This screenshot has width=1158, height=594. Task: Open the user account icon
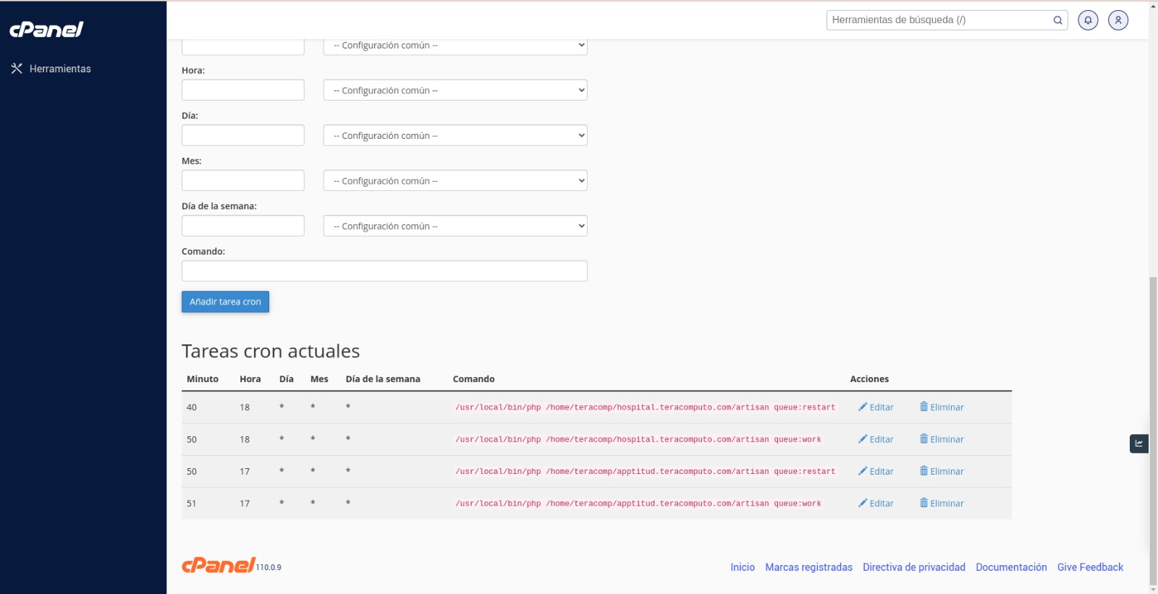point(1118,20)
